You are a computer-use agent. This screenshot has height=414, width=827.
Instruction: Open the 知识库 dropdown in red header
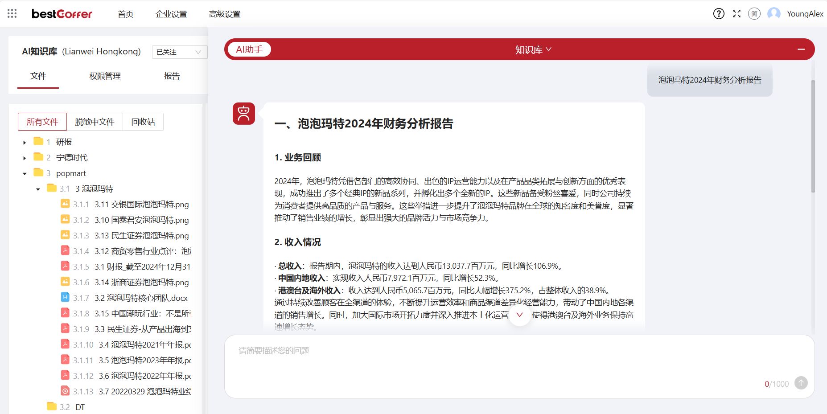coord(533,50)
